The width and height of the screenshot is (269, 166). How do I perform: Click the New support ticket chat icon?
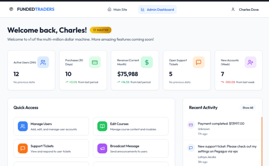191,148
